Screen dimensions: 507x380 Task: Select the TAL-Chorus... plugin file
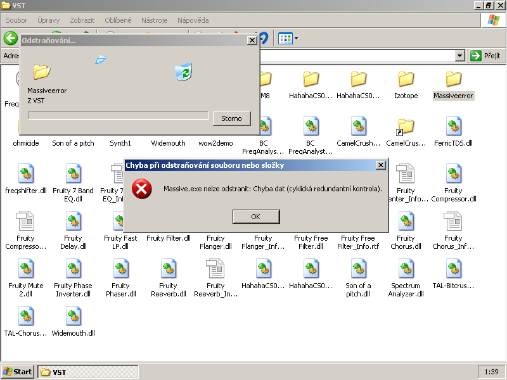[25, 322]
